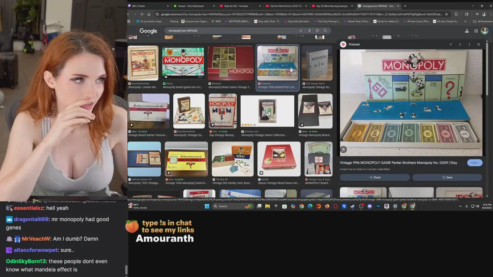The height and width of the screenshot is (277, 493).
Task: Close the image preview panel
Action: pos(478,45)
